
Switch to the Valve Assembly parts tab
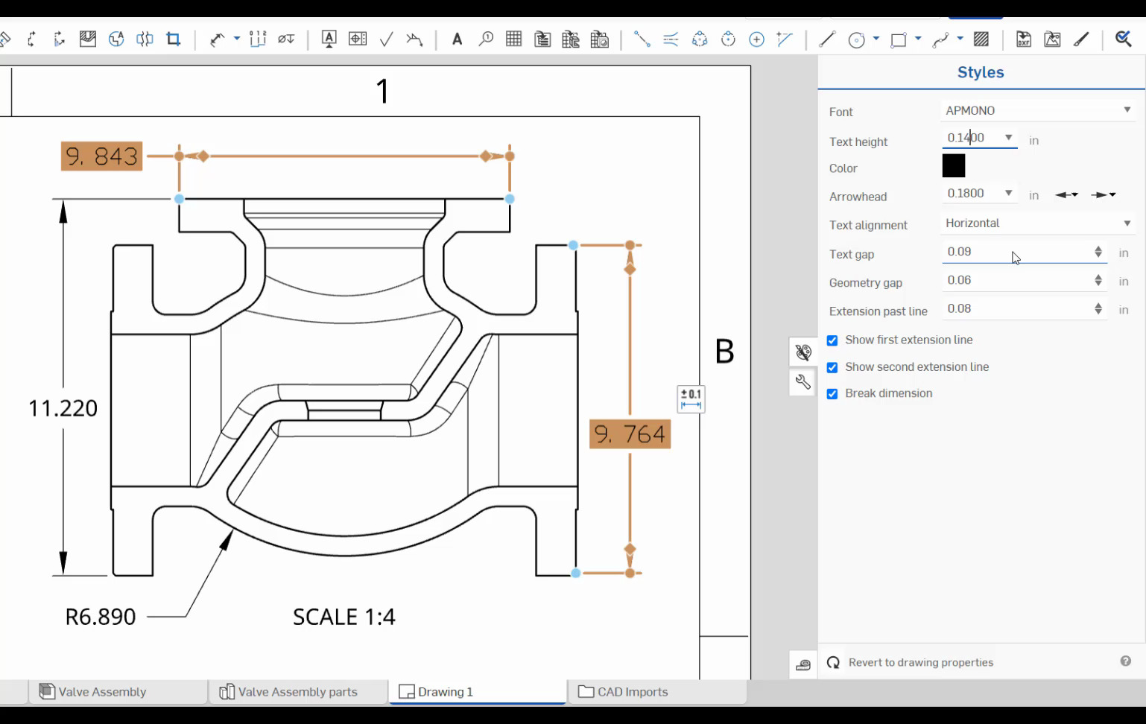pos(298,692)
